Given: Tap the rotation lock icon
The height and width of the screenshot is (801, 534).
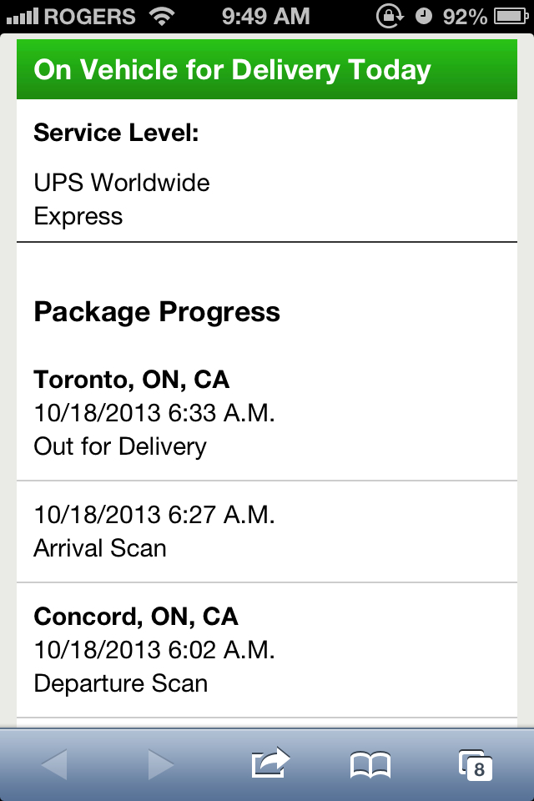Looking at the screenshot, I should (x=390, y=17).
